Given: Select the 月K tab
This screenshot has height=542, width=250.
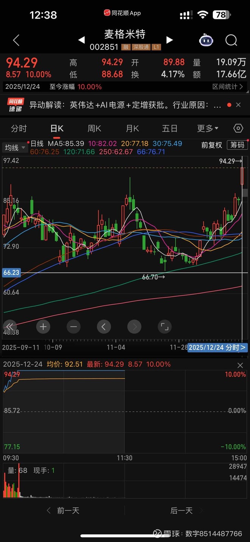Looking at the screenshot, I should (x=132, y=128).
